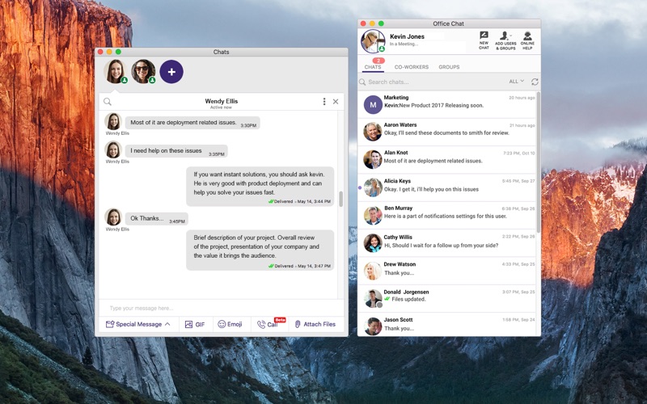The height and width of the screenshot is (404, 647).
Task: Open chat with Alicia Keys
Action: (447, 187)
